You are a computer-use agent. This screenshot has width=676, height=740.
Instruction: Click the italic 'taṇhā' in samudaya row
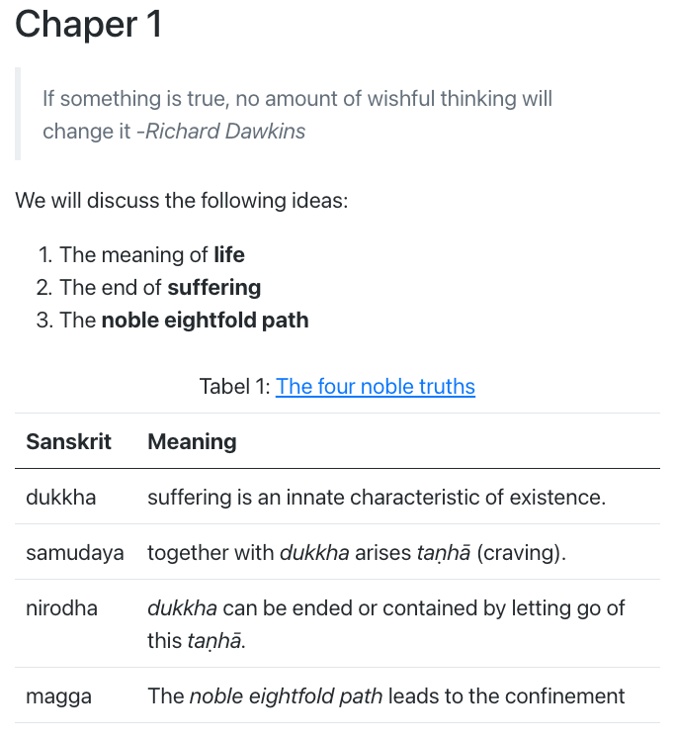[445, 553]
